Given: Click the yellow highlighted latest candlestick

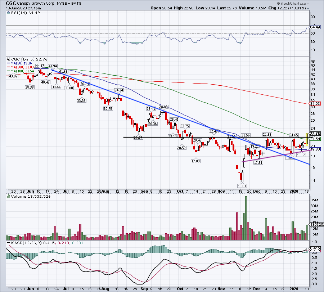Looking at the screenshot, I should [x=307, y=139].
